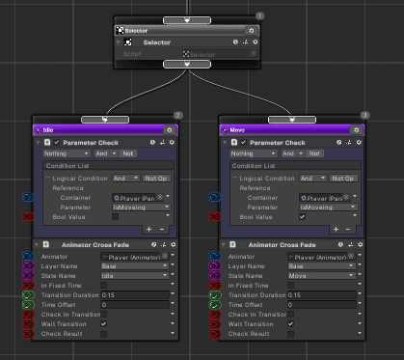The height and width of the screenshot is (360, 404).
Task: Open Nothing dropdown in Move Parameter Check
Action: click(x=254, y=153)
